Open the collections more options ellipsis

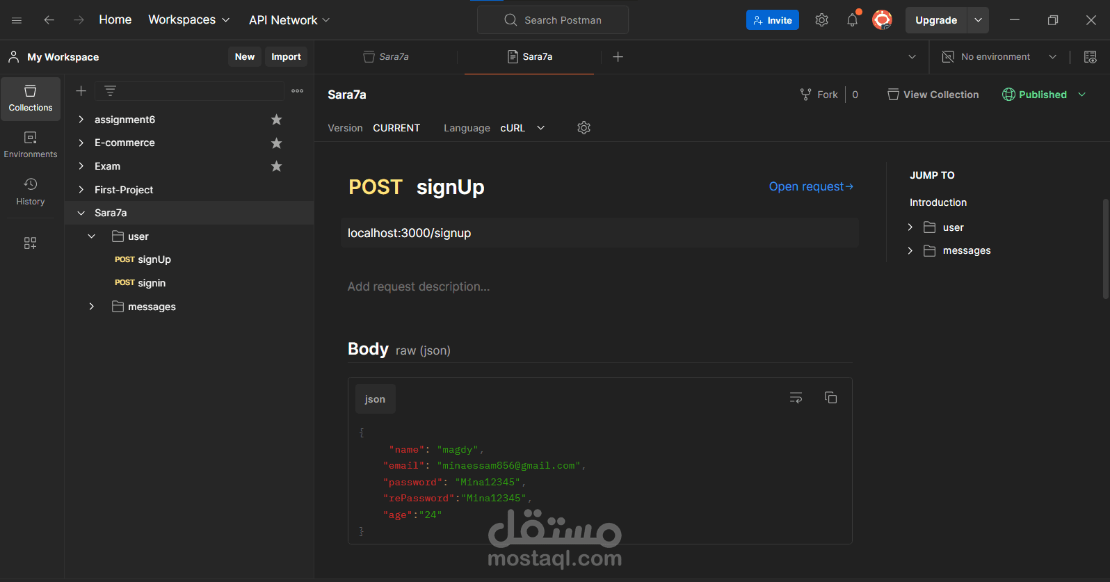[x=298, y=91]
